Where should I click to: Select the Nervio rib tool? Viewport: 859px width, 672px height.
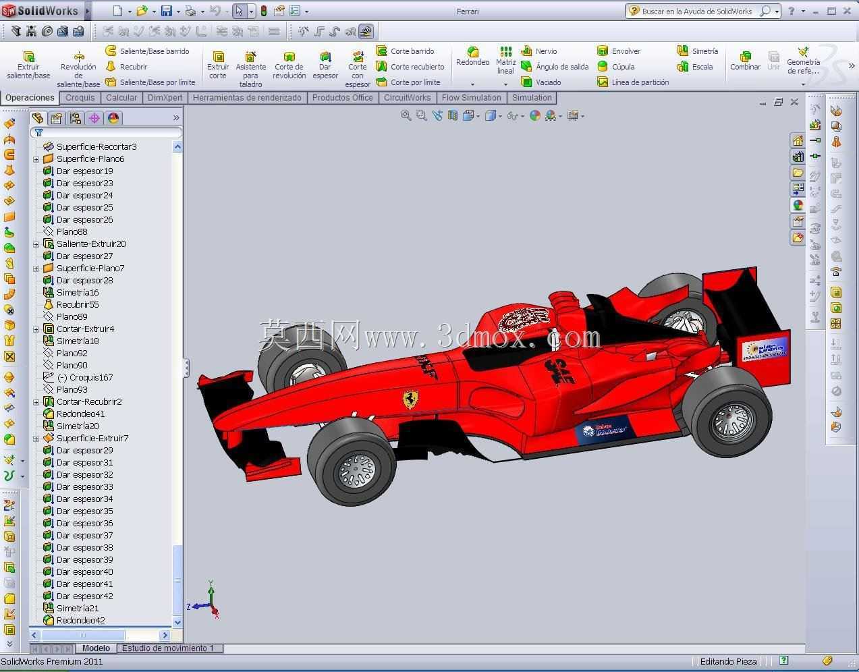[x=538, y=51]
